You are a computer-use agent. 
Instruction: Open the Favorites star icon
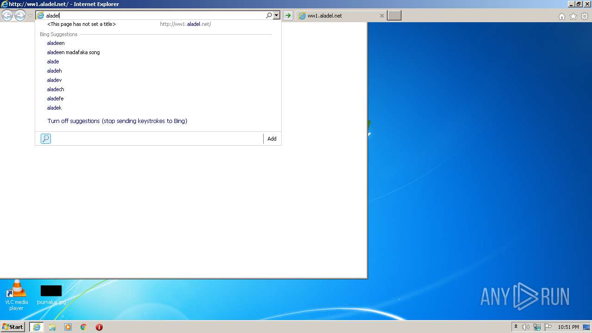click(573, 16)
